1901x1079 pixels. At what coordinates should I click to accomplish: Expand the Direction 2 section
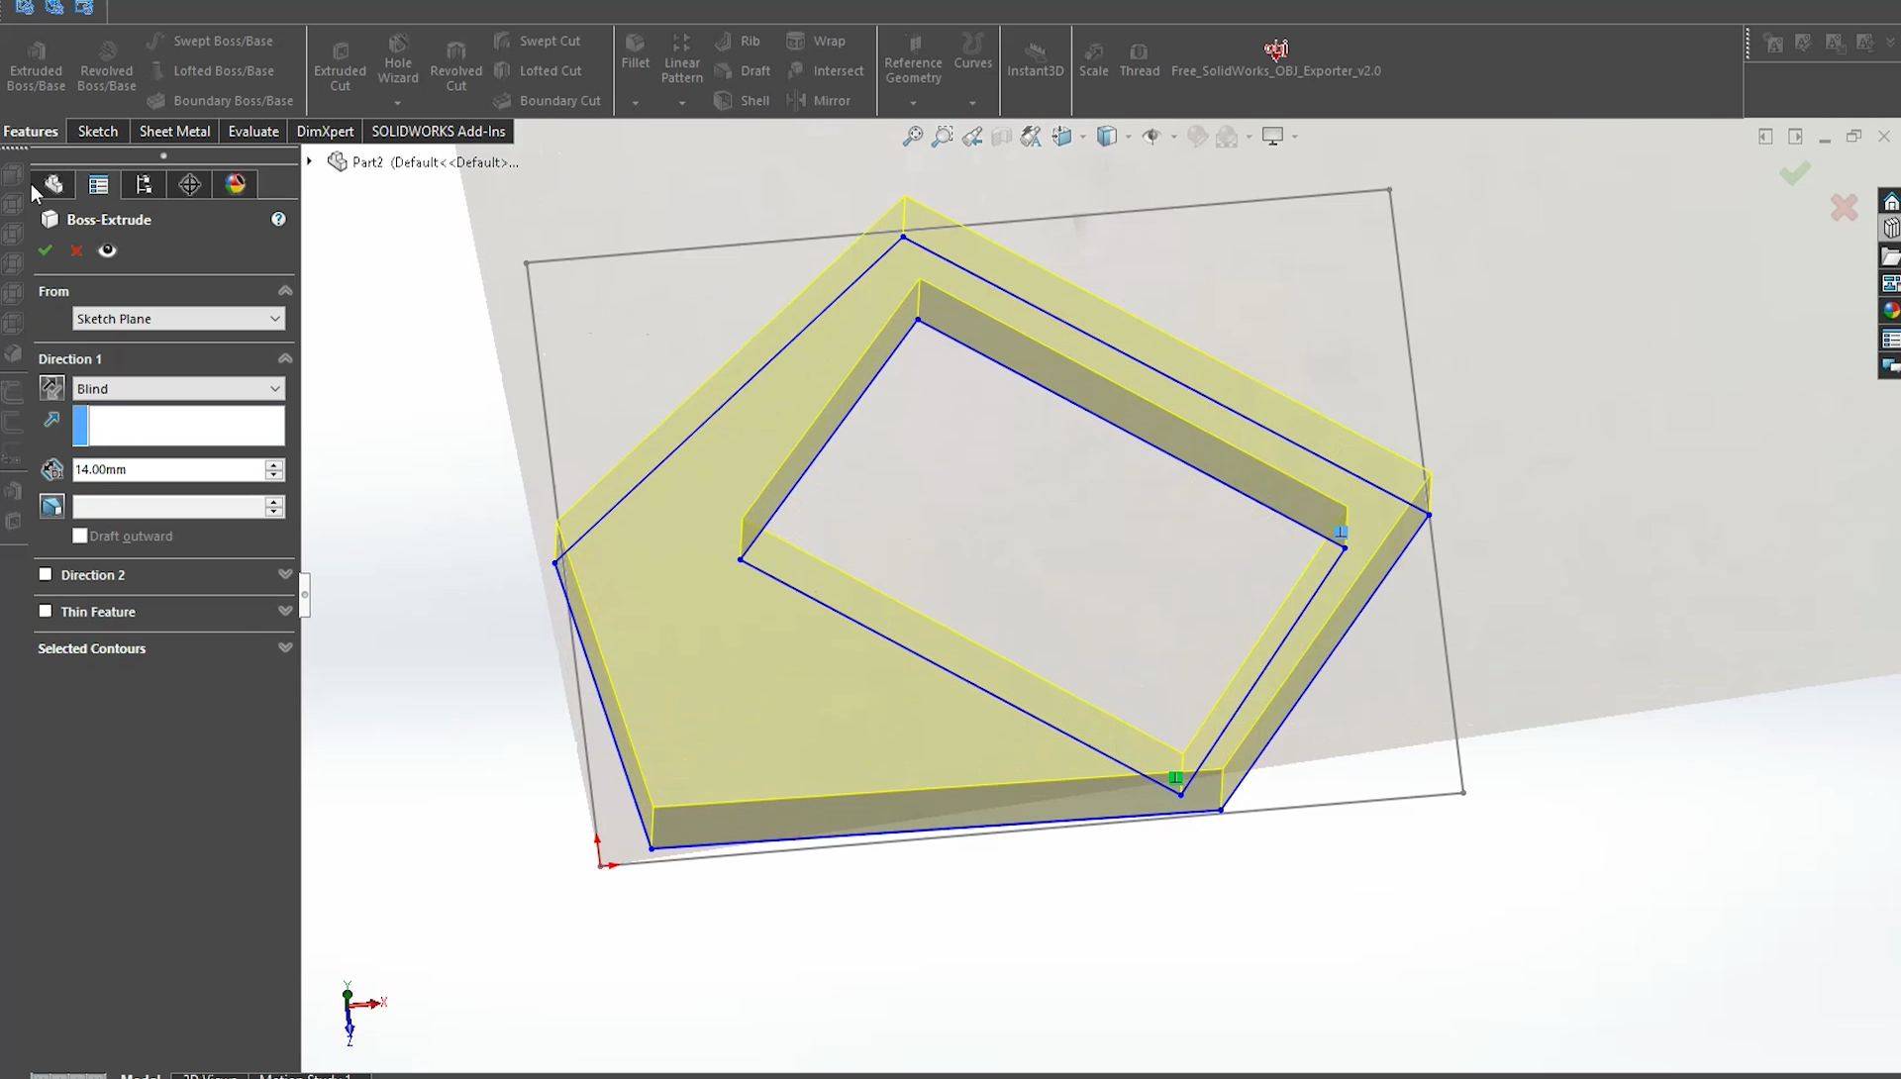pyautogui.click(x=285, y=574)
